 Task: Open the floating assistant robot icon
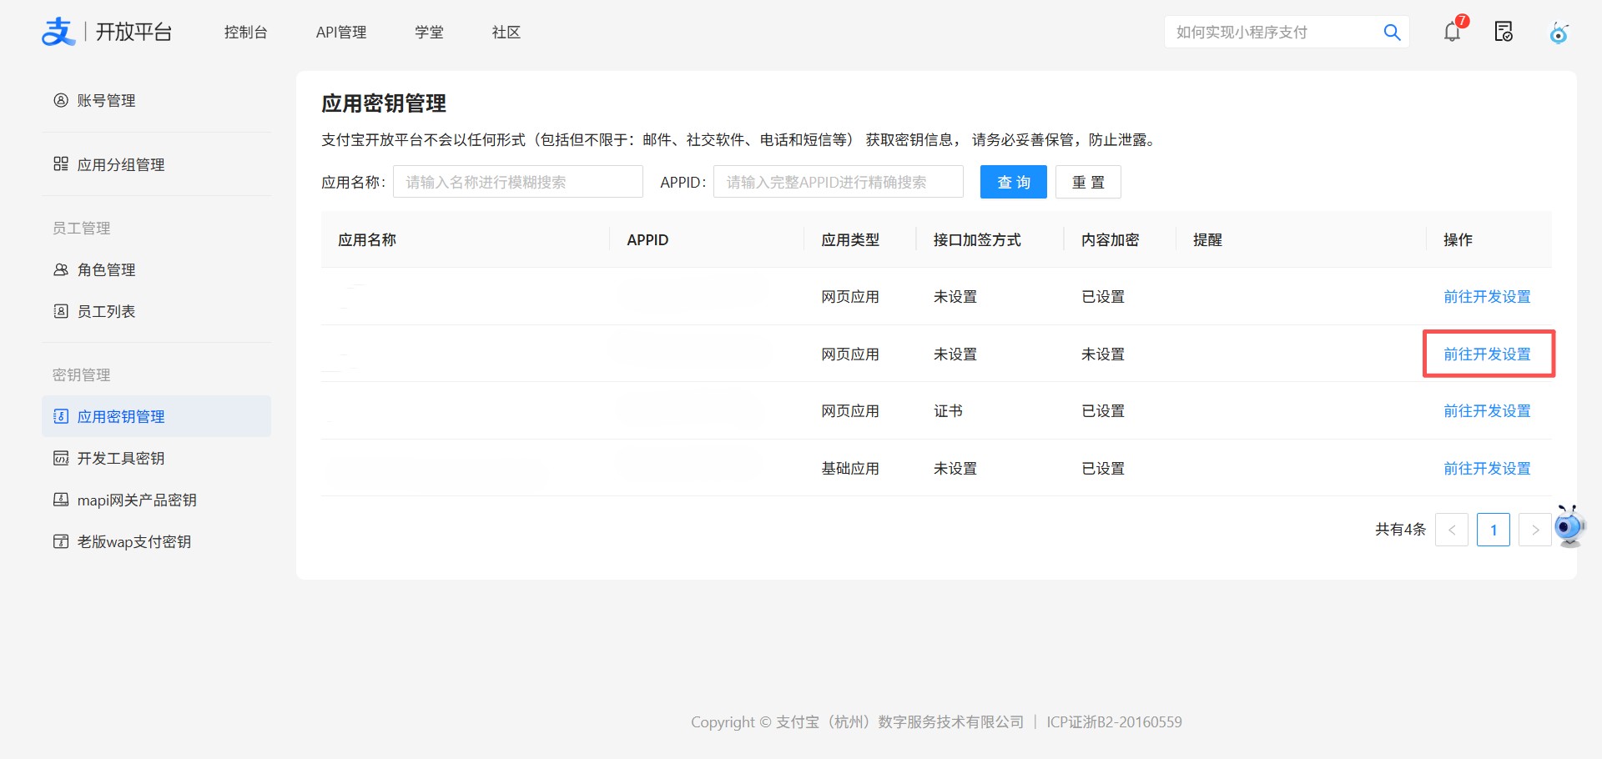click(1569, 526)
